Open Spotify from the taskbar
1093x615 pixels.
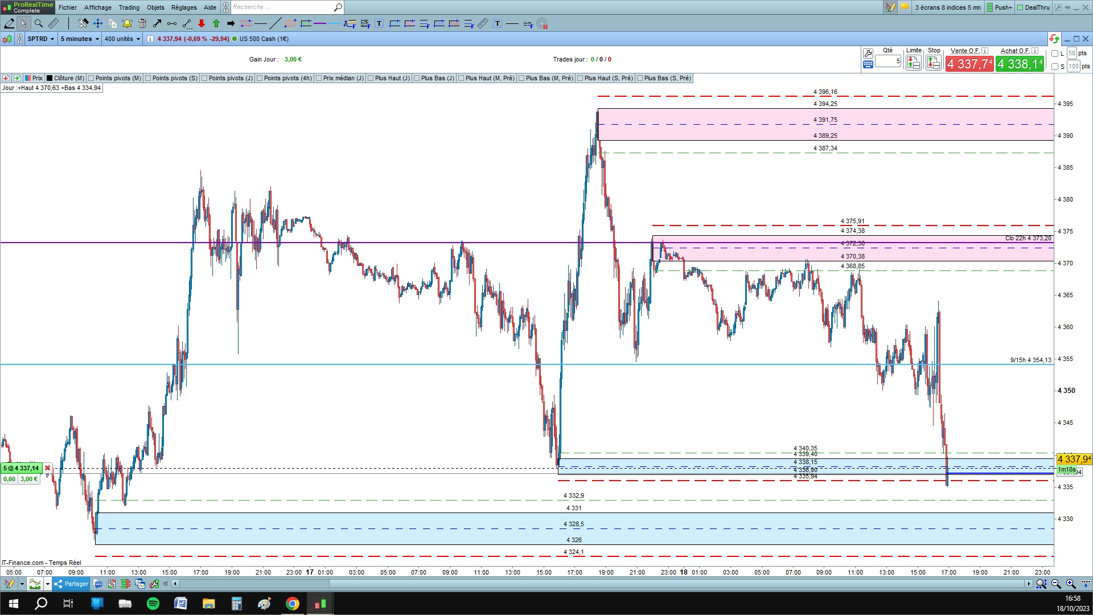(153, 604)
